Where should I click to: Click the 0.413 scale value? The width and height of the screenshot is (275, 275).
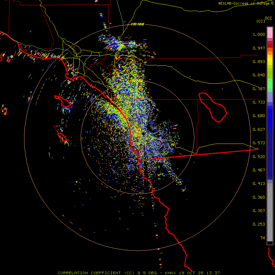coord(259,184)
